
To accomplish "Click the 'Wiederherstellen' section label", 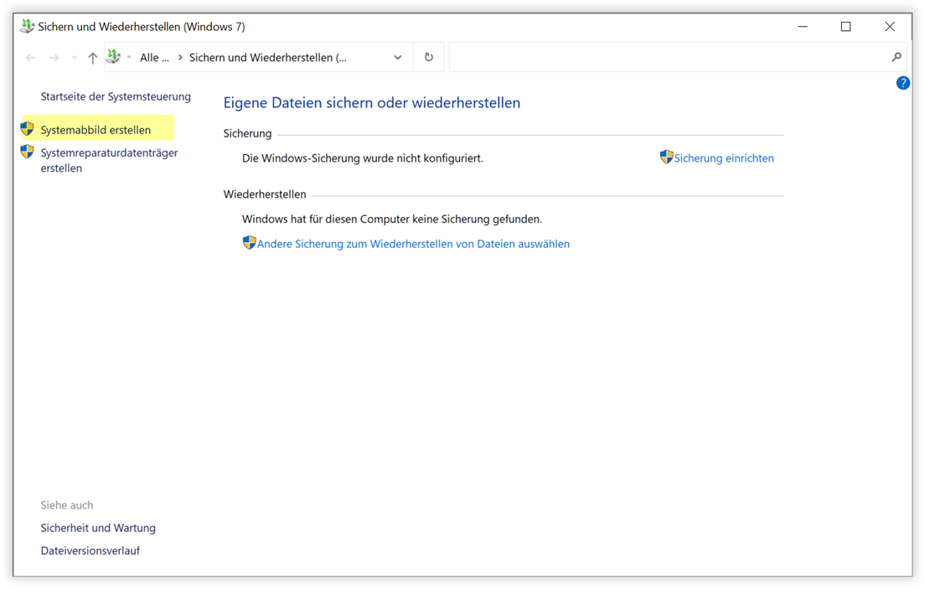I will (x=264, y=194).
